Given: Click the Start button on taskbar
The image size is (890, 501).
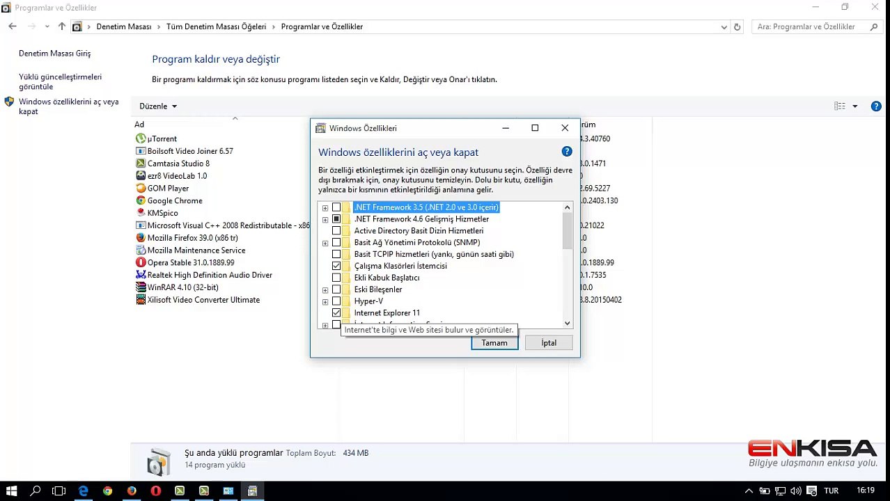Looking at the screenshot, I should (x=12, y=491).
